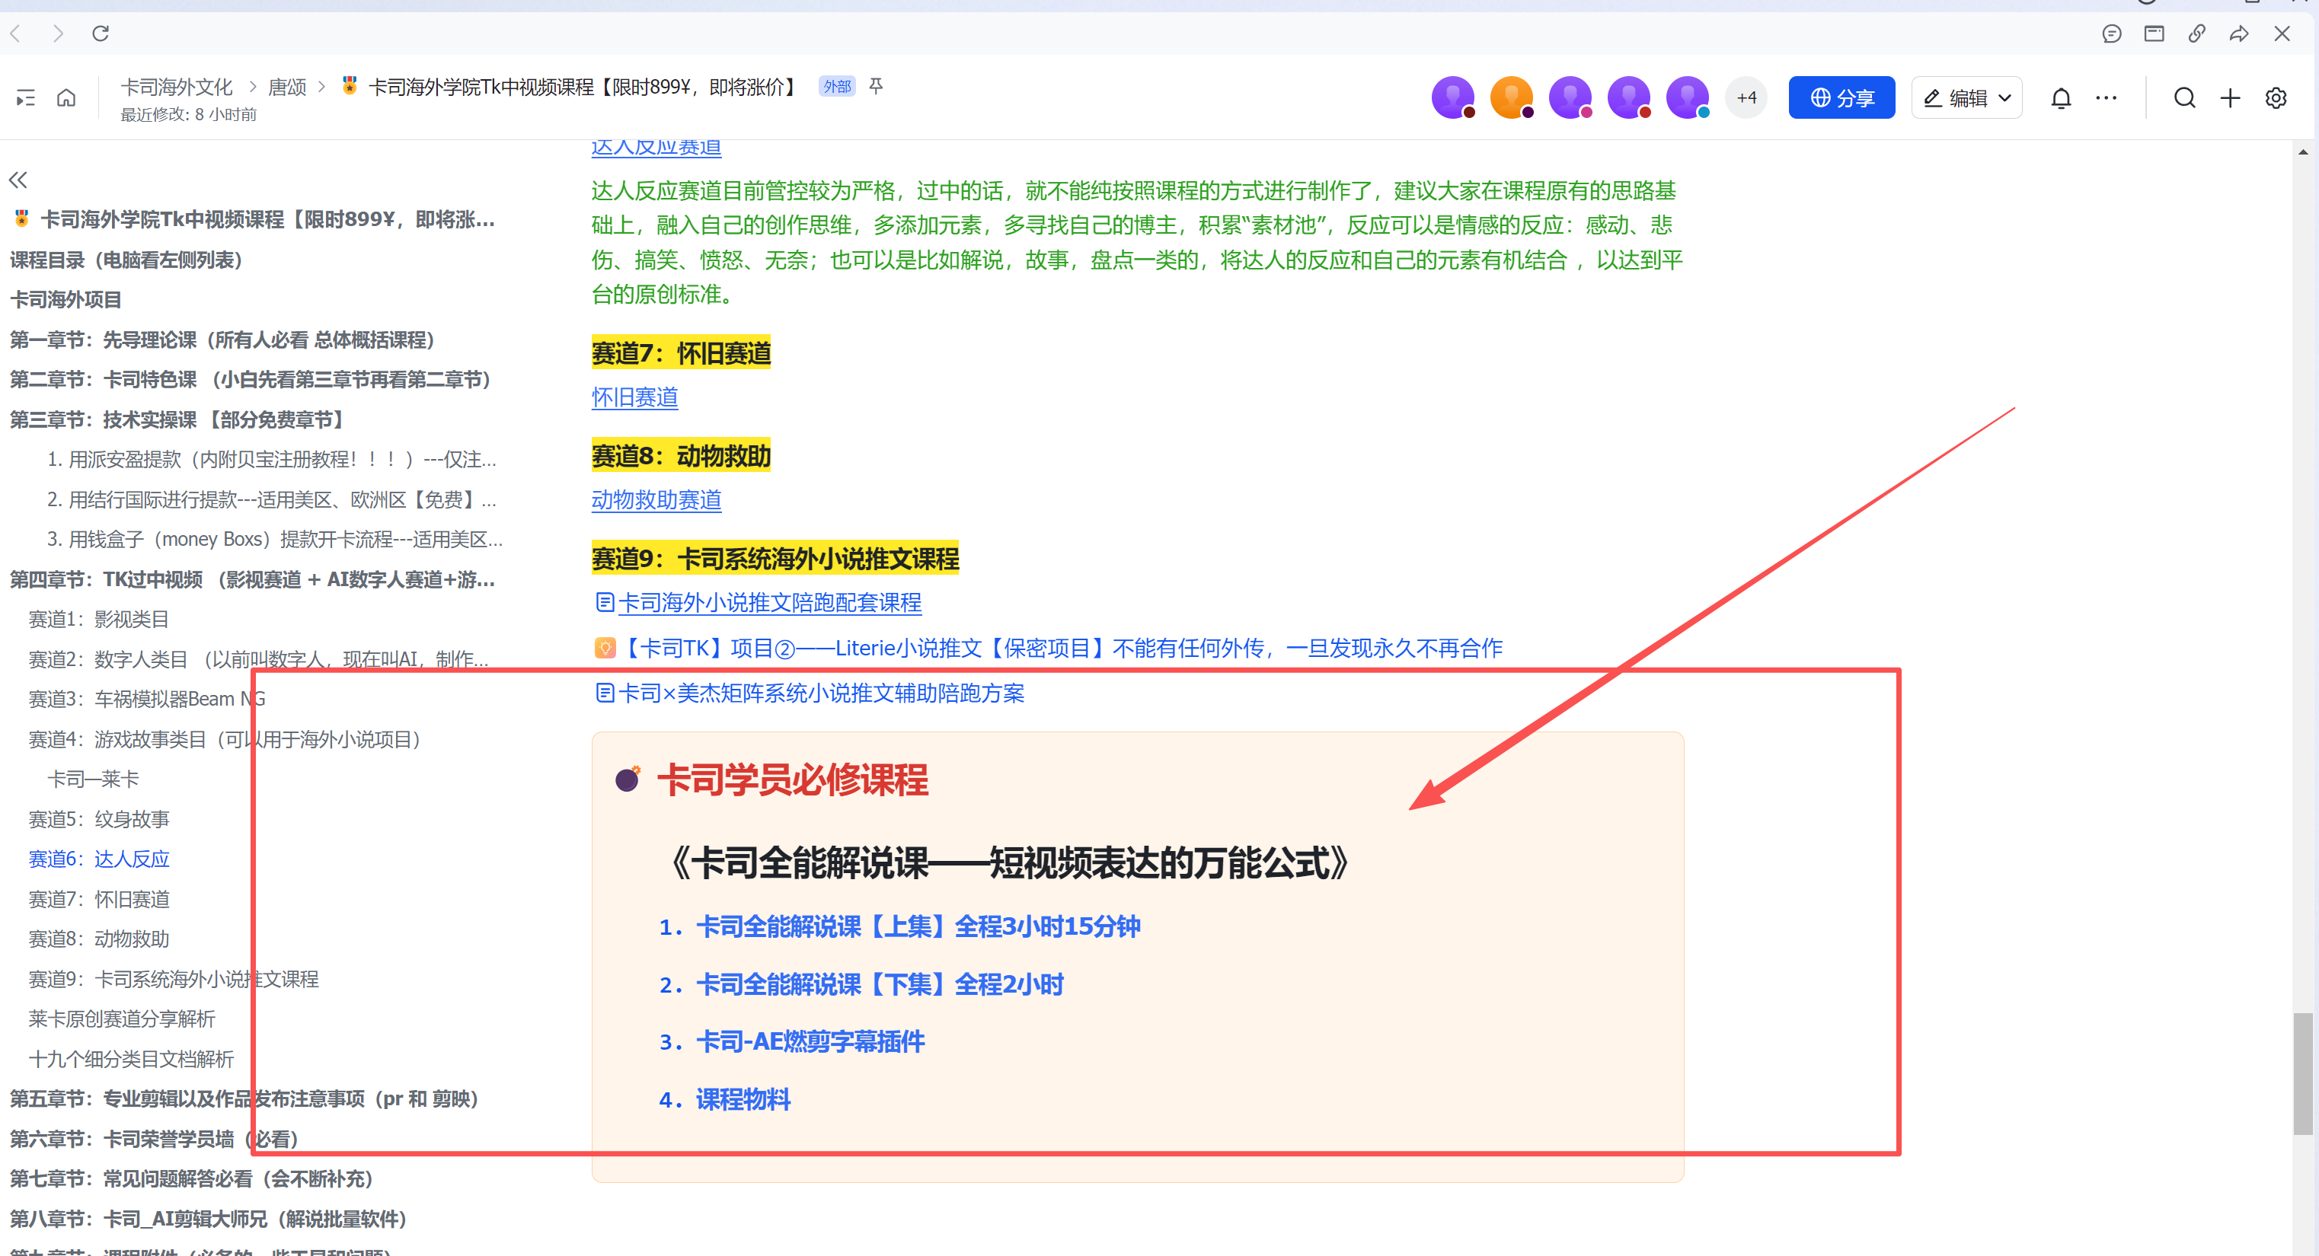
Task: Open 卡司全能解说课【下集】全程2小时
Action: 879,984
